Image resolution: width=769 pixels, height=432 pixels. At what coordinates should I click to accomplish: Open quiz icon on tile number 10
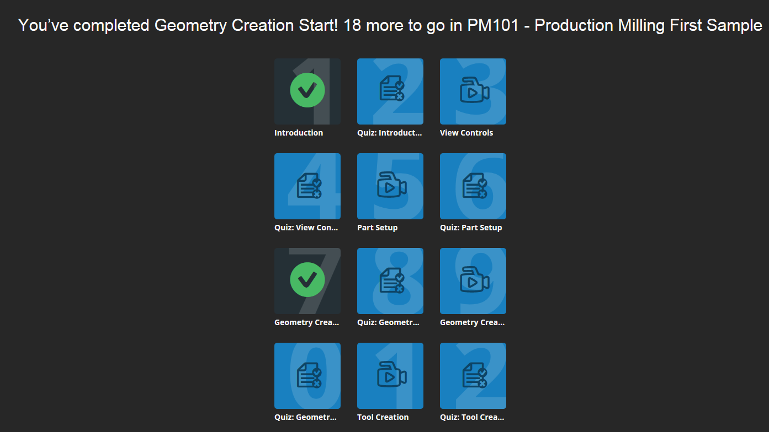pyautogui.click(x=308, y=375)
